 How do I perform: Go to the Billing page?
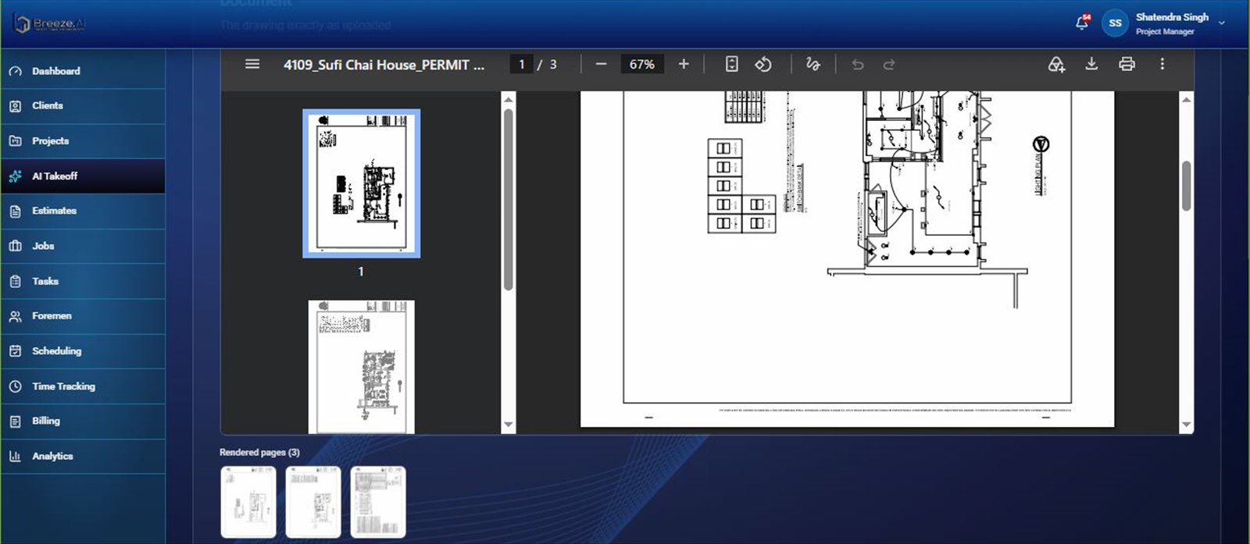(x=83, y=421)
